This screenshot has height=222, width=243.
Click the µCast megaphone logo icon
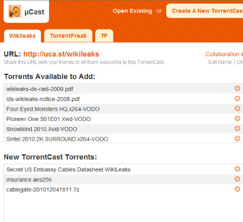coord(15,12)
